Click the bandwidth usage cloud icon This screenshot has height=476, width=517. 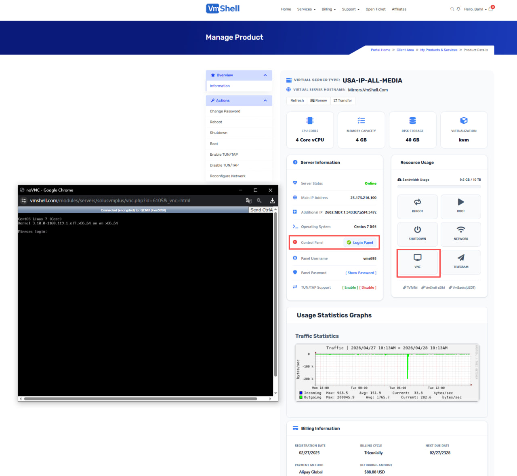tap(399, 180)
